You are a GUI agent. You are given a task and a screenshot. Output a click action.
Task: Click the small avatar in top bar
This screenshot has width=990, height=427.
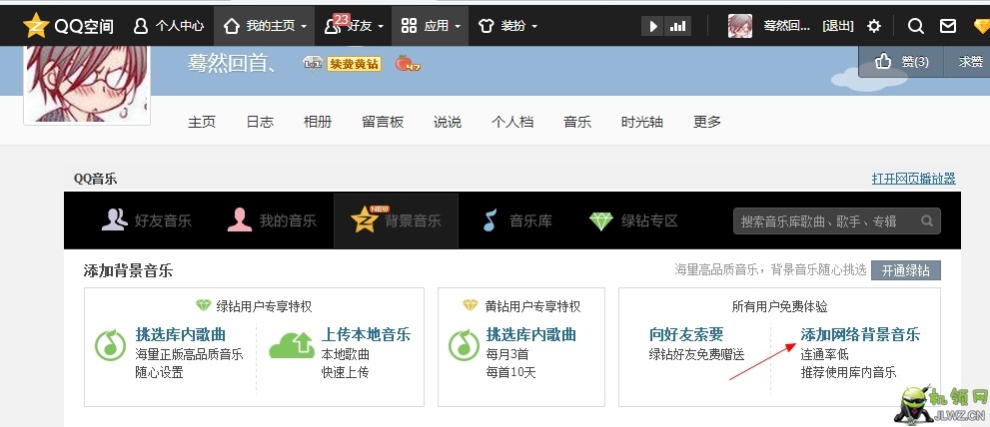point(740,26)
